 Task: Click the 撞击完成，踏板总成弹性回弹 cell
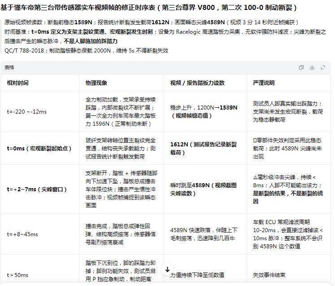[x=121, y=234]
